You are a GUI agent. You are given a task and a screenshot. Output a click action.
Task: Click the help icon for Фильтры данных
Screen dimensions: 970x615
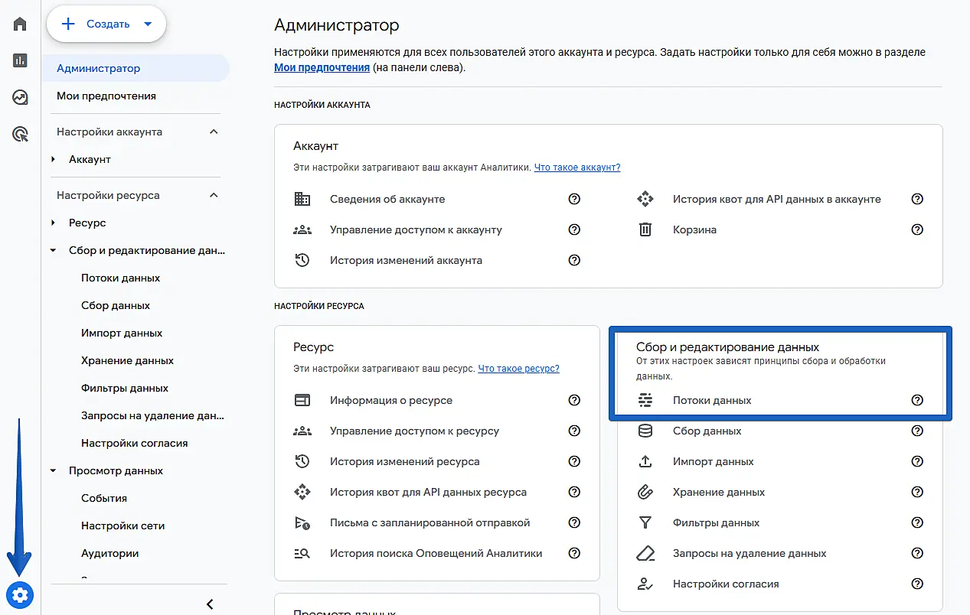[917, 522]
